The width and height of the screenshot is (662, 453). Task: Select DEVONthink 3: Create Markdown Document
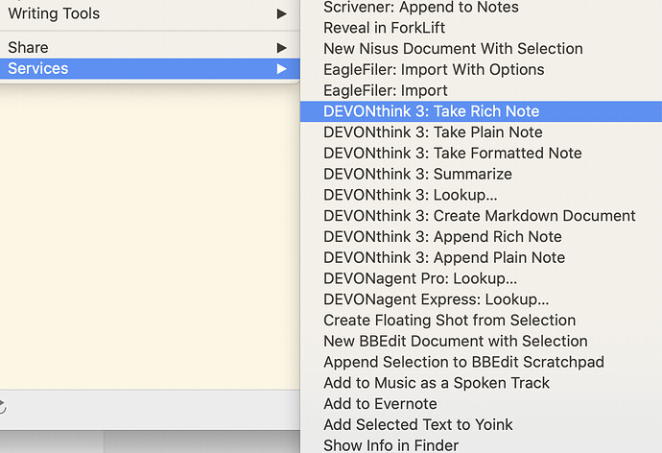tap(481, 216)
